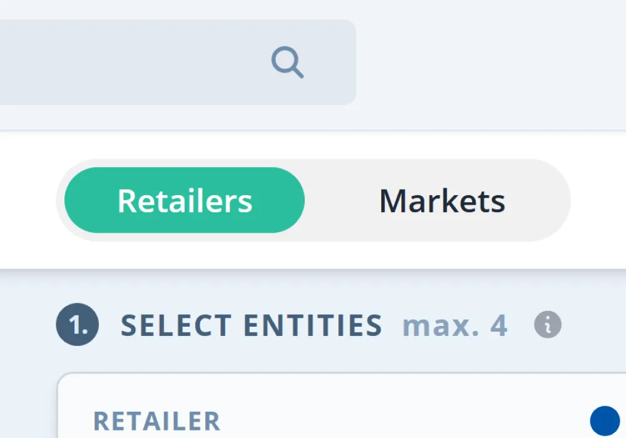Open the Retailers tab
Image resolution: width=626 pixels, height=438 pixels.
(185, 201)
